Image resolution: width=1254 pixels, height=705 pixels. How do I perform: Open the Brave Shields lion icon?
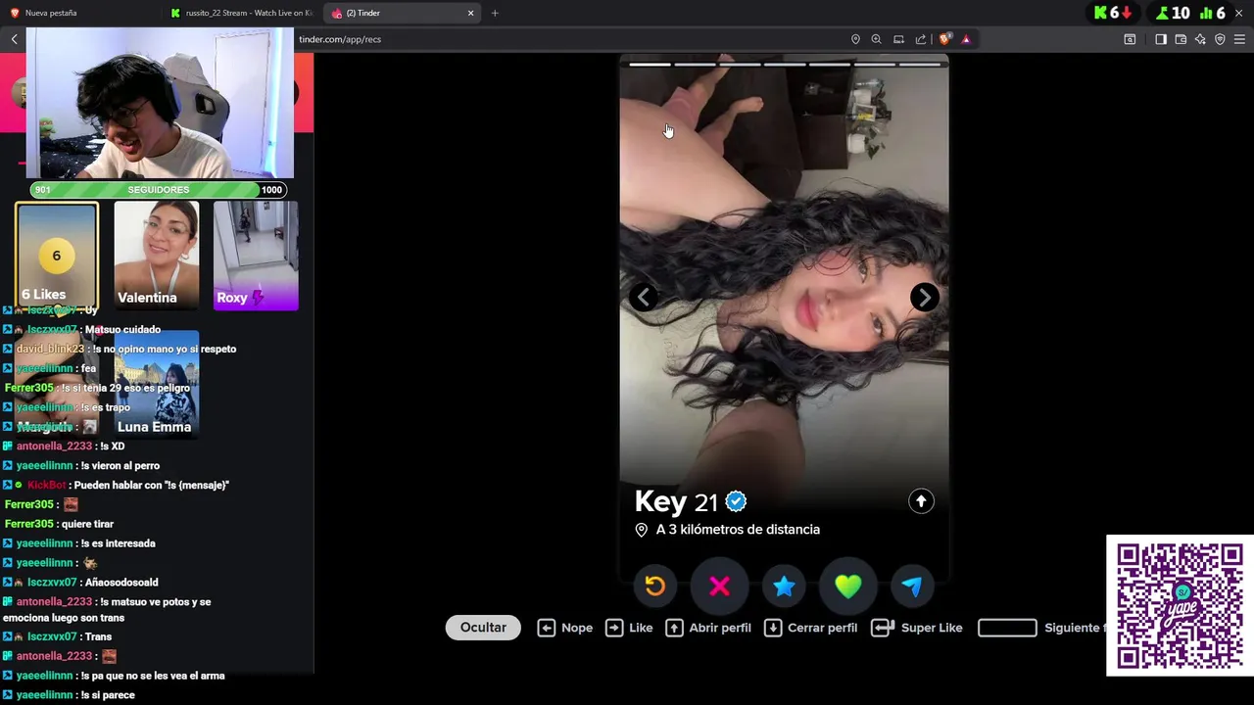[944, 39]
